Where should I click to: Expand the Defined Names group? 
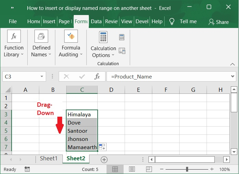41,44
